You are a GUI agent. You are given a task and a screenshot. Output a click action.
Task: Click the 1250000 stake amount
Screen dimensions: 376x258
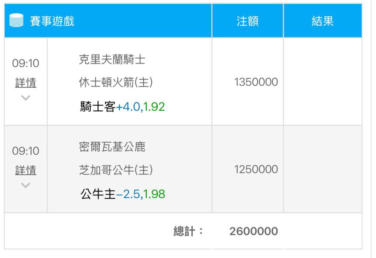(x=256, y=170)
